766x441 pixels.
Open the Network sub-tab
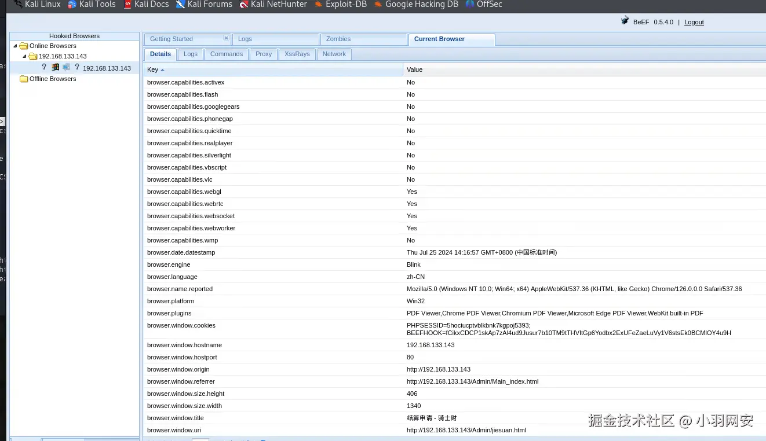(x=334, y=54)
